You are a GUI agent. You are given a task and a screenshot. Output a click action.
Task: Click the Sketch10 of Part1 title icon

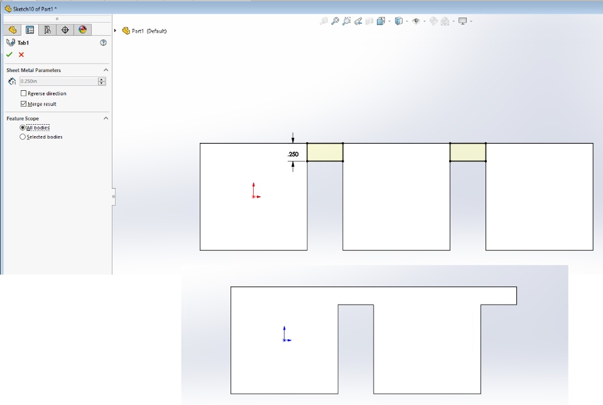[8, 8]
